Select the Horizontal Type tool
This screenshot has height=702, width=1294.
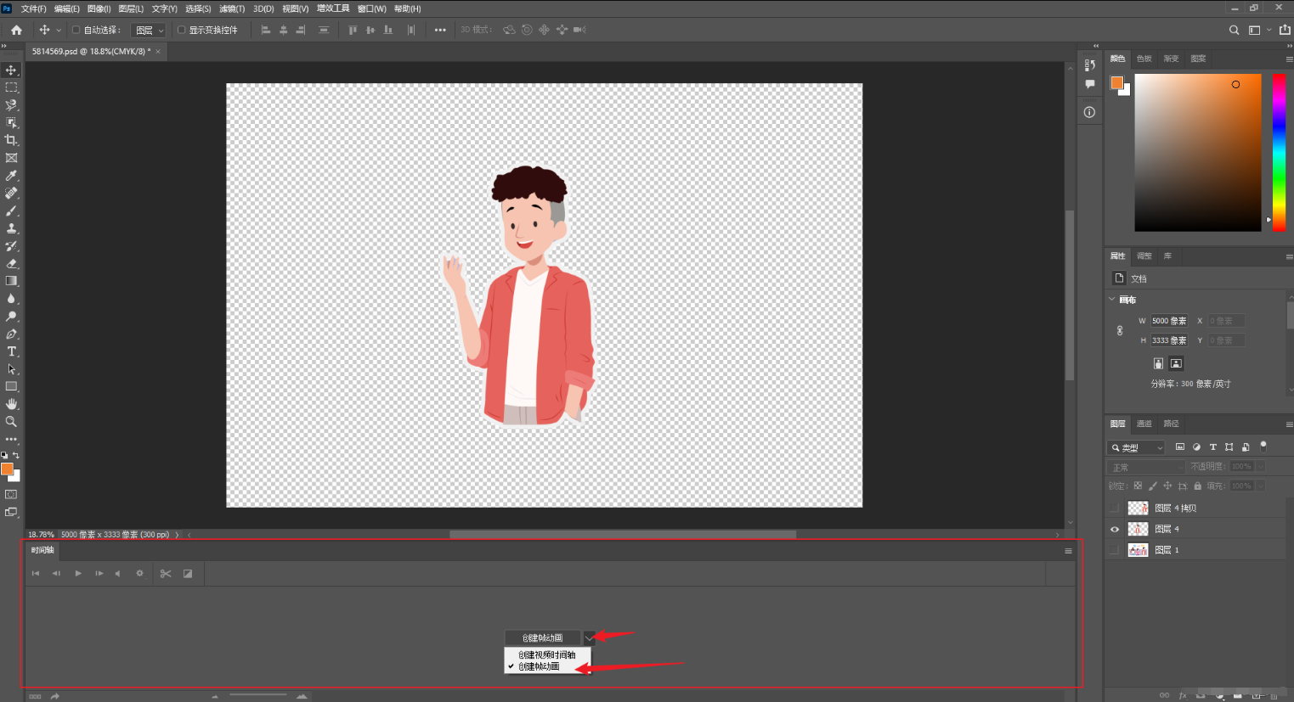(x=11, y=351)
